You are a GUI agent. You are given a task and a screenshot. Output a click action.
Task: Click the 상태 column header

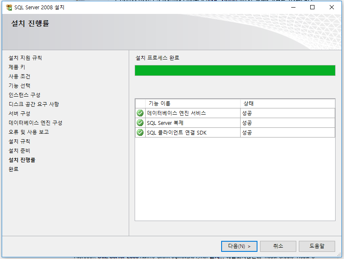tap(287, 103)
